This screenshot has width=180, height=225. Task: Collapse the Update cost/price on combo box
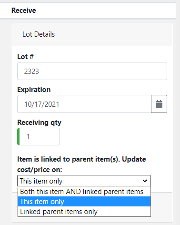tap(84, 181)
